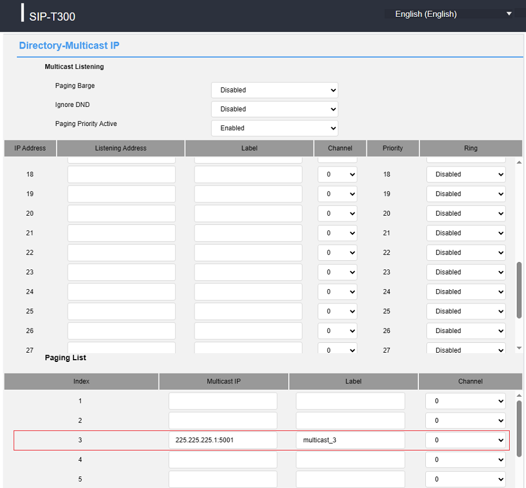
Task: Click listening table scrollbar down arrow
Action: tap(519, 348)
